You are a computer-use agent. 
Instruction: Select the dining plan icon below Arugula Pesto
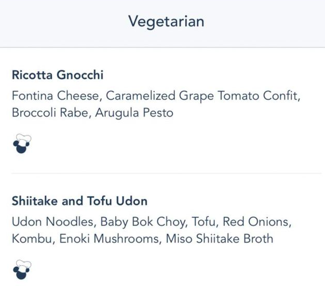22,143
